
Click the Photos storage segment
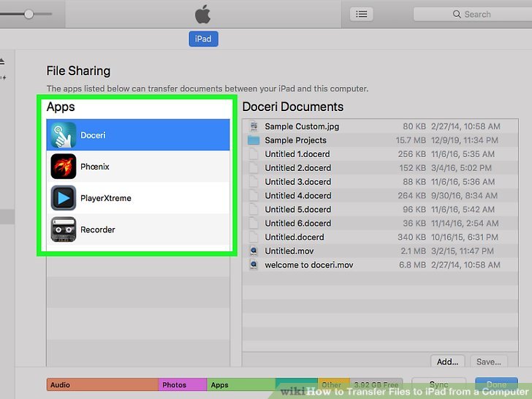[x=183, y=384]
